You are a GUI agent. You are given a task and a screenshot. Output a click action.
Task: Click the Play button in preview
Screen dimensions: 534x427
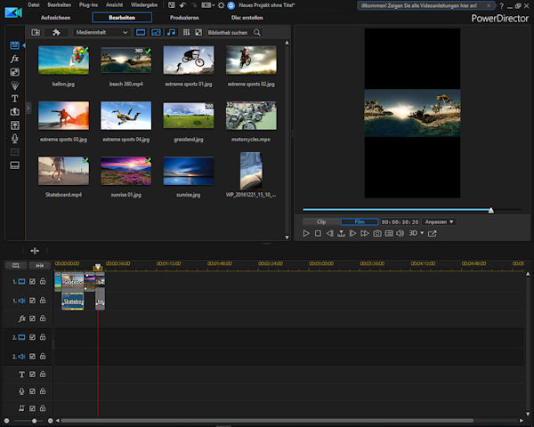pos(306,233)
